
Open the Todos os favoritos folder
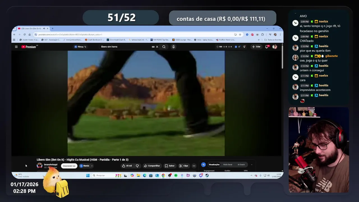[x=273, y=40]
